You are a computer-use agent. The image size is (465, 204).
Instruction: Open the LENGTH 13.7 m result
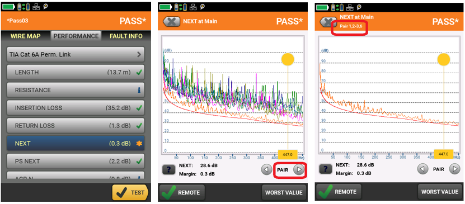coord(76,72)
